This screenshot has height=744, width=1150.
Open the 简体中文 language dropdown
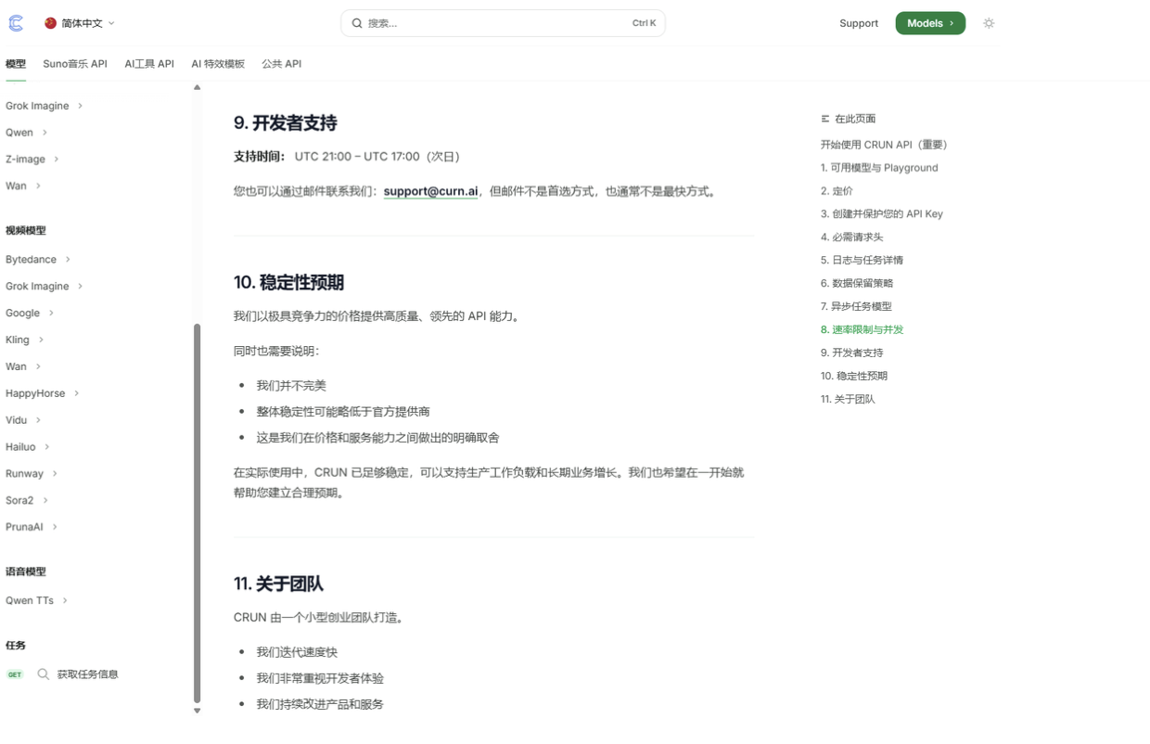[80, 23]
